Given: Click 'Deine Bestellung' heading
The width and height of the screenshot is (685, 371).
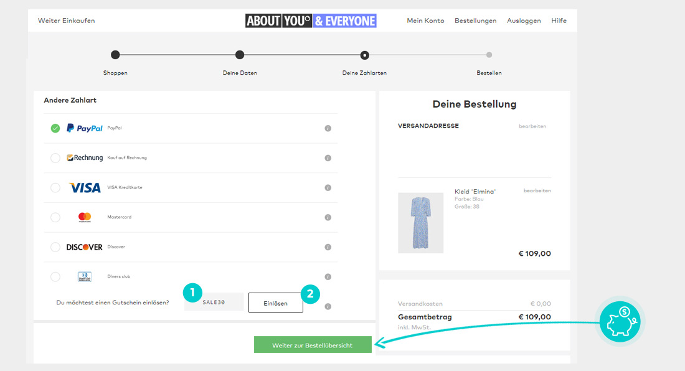Looking at the screenshot, I should 475,105.
